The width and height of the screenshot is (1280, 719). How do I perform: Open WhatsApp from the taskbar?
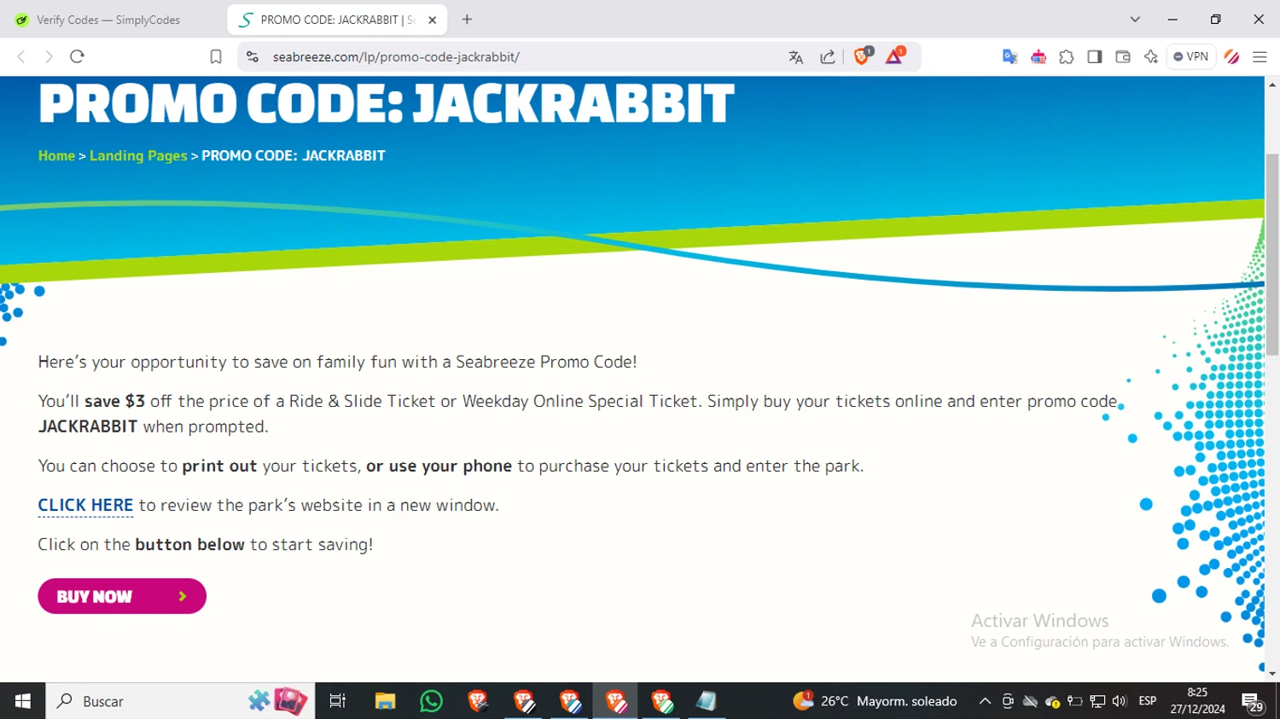coord(431,701)
